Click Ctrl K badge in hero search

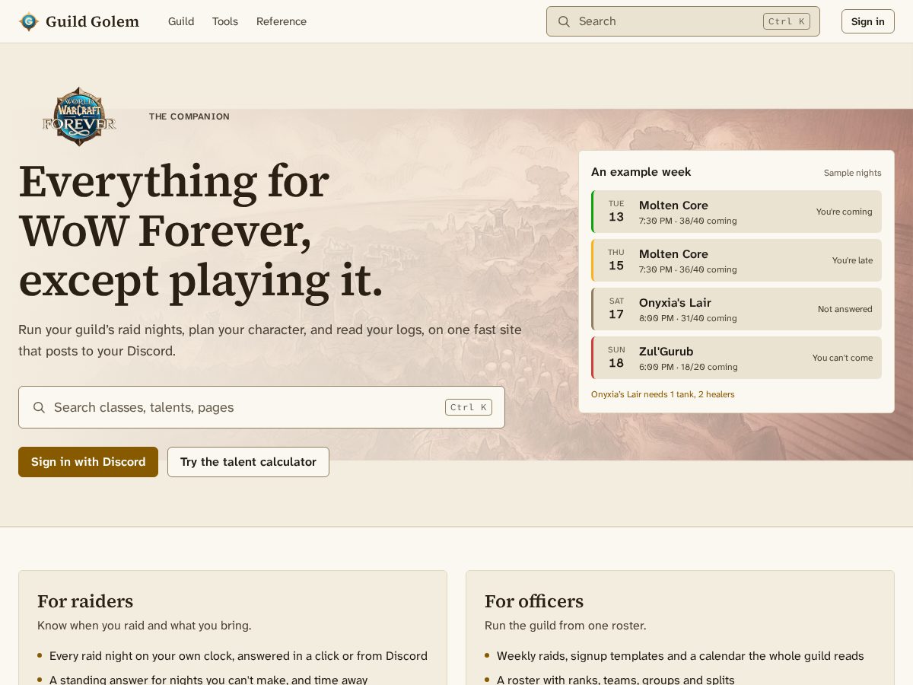pos(469,407)
